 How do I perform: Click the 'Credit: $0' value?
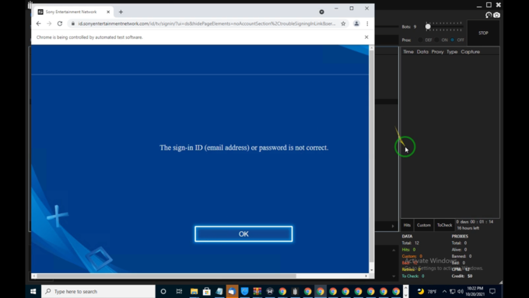tap(462, 276)
